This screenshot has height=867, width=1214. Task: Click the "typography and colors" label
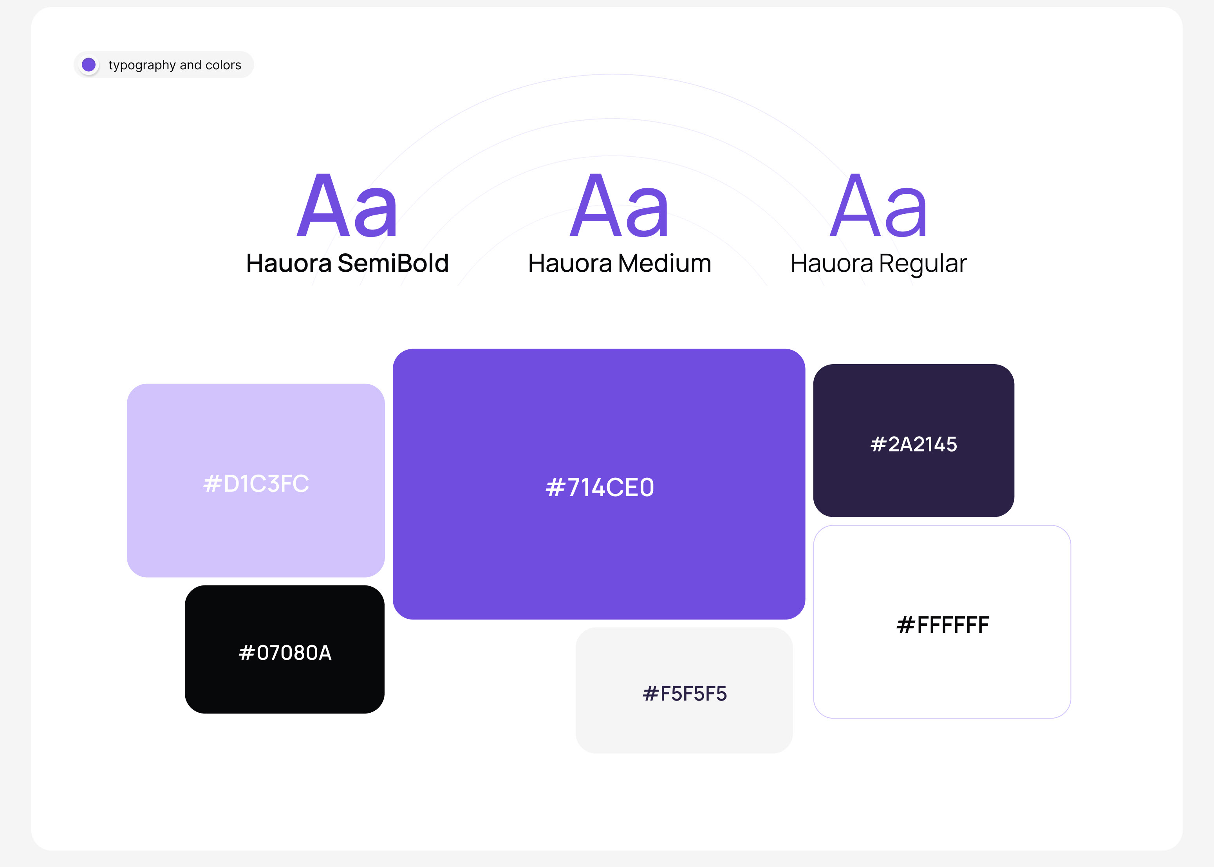[x=175, y=65]
